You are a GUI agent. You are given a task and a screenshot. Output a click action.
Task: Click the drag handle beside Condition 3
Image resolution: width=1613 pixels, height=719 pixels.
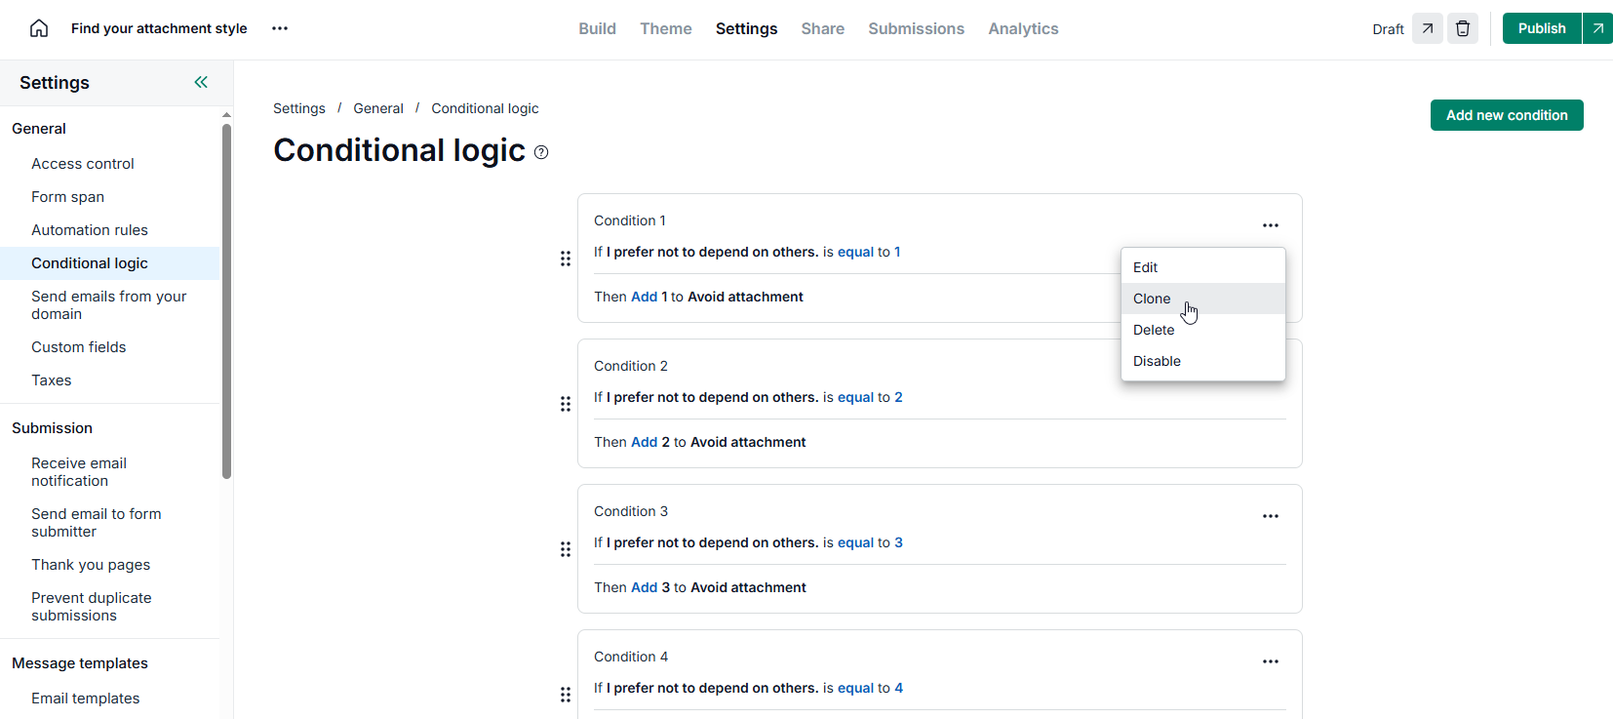tap(565, 549)
